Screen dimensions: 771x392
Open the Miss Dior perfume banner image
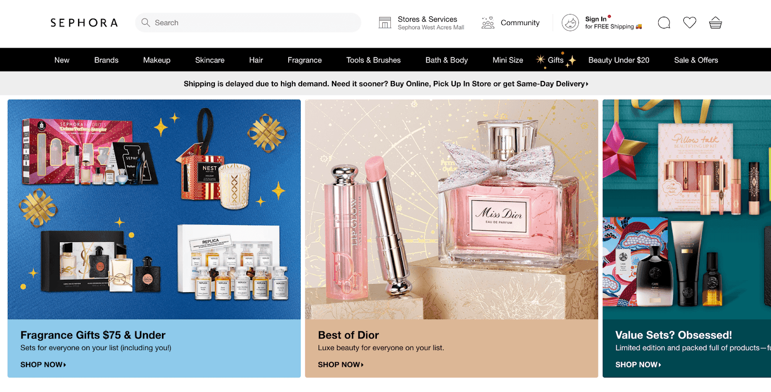click(452, 209)
